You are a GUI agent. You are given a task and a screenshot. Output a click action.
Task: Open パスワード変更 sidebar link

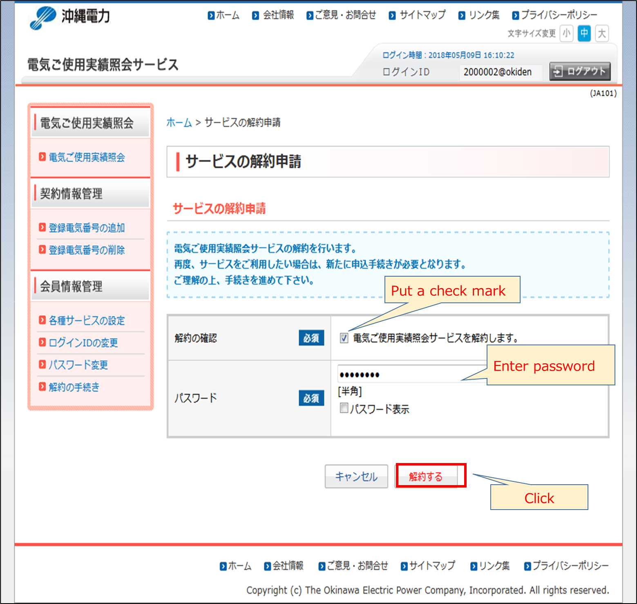coord(78,365)
